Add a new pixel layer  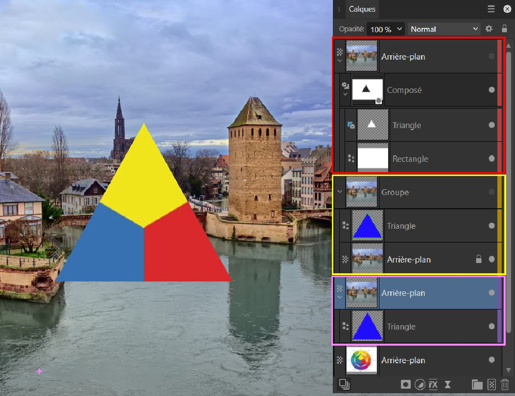pos(491,384)
